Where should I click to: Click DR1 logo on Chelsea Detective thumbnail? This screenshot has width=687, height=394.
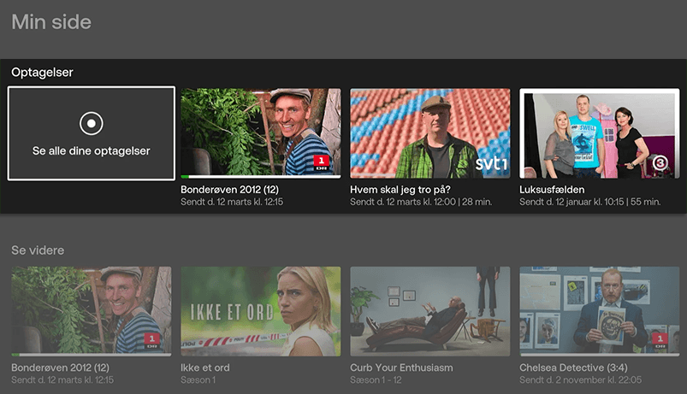tap(660, 341)
